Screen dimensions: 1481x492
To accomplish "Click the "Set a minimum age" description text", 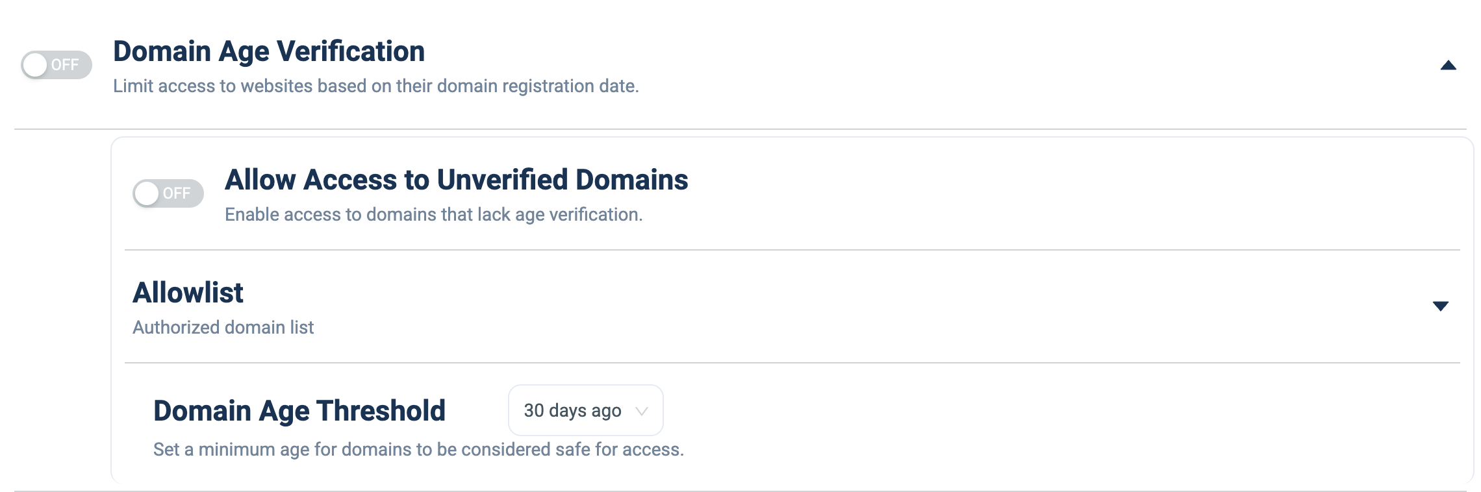I will (419, 449).
